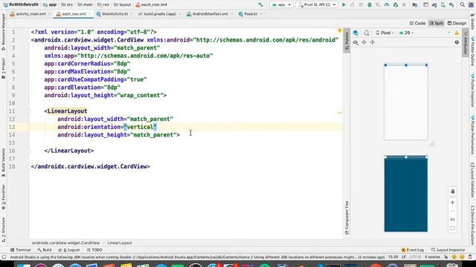Image resolution: width=476 pixels, height=267 pixels.
Task: Click the Make Project hammer icon
Action: (x=260, y=4)
